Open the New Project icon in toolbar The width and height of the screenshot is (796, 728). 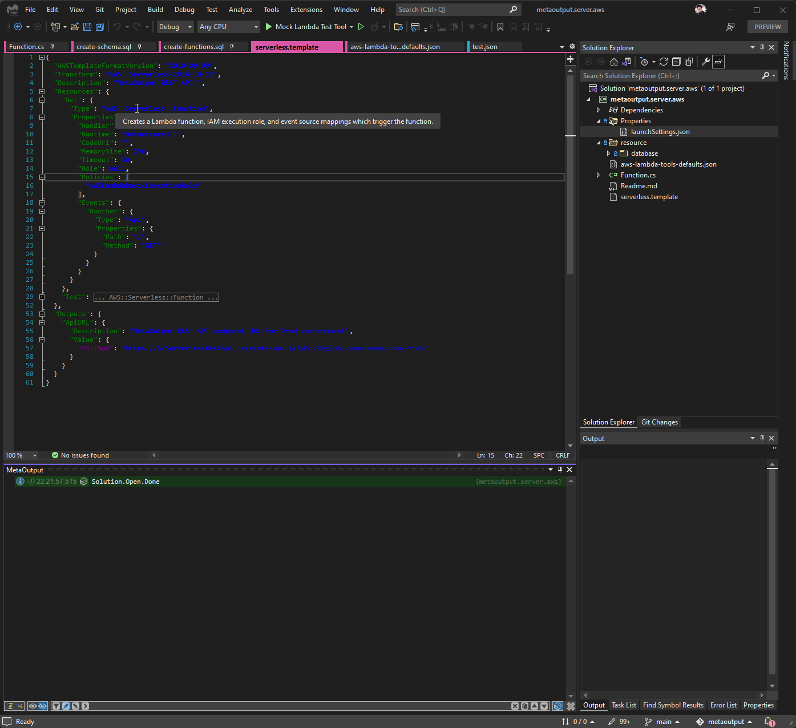click(x=55, y=27)
